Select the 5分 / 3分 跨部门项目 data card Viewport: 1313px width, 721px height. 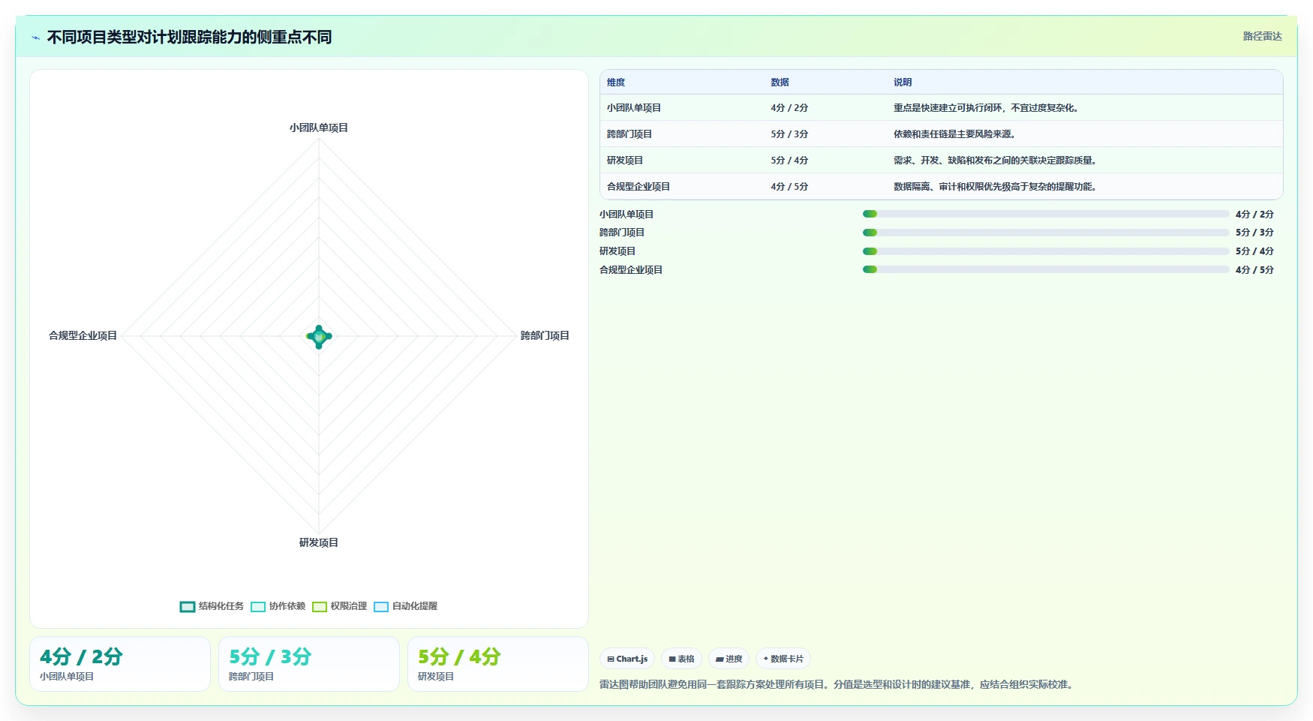tap(309, 664)
